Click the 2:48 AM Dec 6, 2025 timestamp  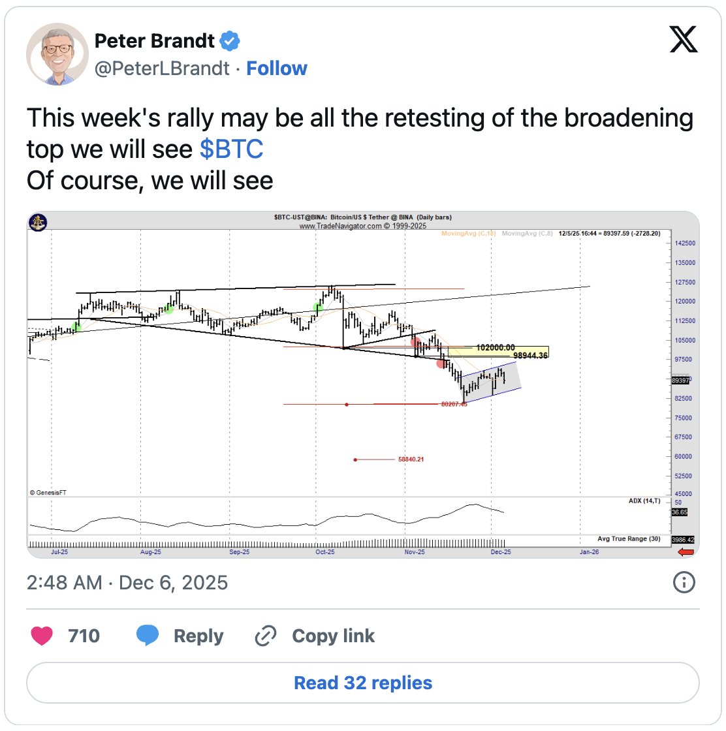coord(127,582)
